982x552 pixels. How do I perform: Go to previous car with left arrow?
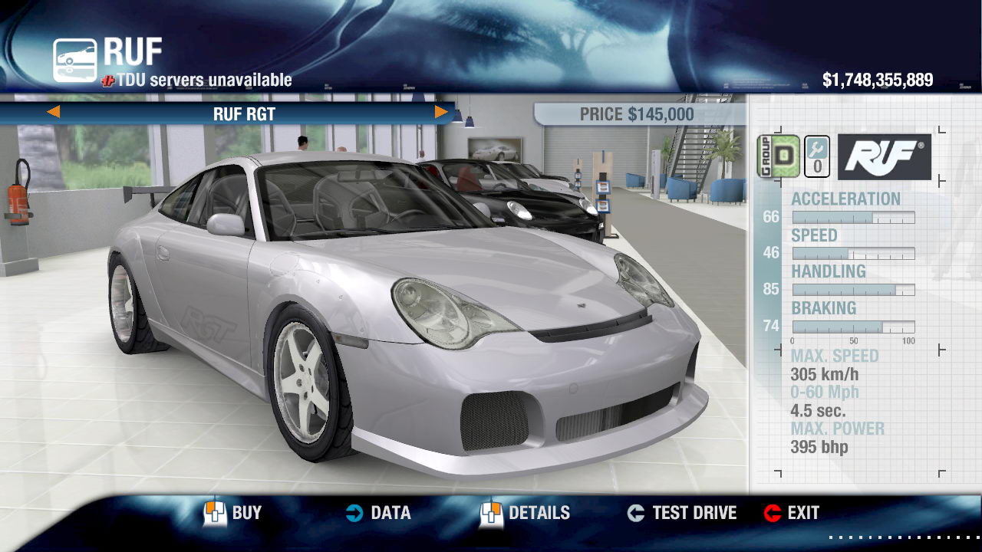coord(53,113)
